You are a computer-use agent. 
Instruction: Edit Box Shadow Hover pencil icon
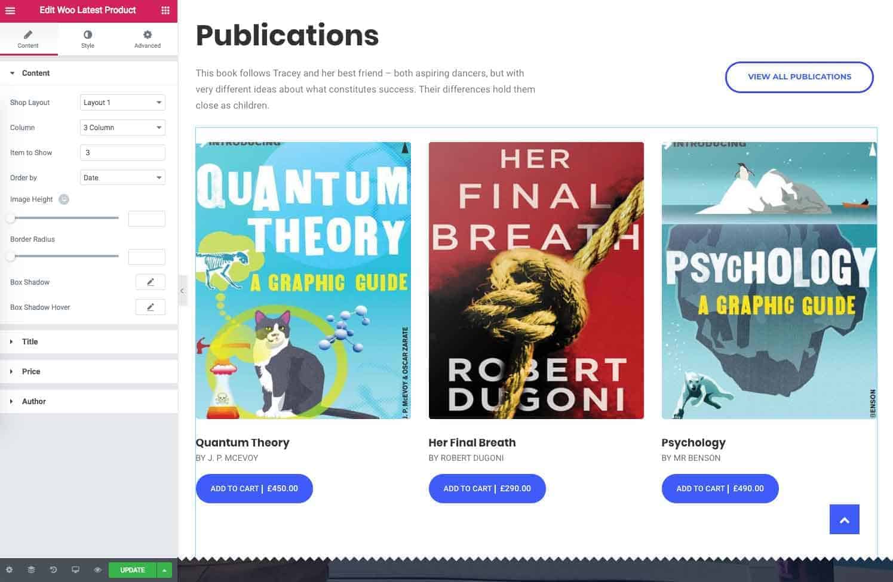click(150, 307)
